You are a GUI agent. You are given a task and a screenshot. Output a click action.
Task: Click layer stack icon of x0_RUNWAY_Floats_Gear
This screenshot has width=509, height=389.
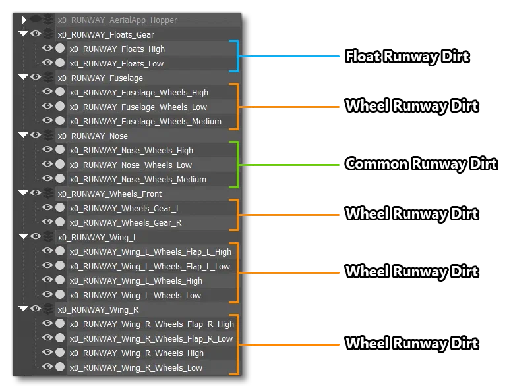click(48, 34)
